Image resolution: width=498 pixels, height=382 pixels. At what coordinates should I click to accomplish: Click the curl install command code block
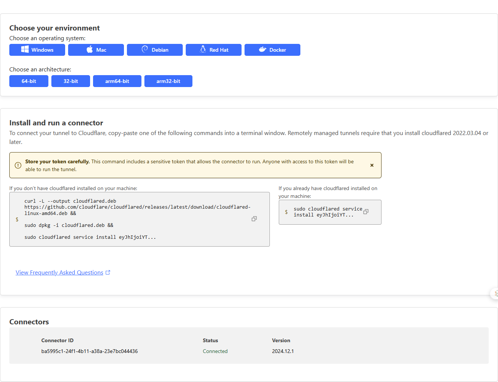(140, 219)
